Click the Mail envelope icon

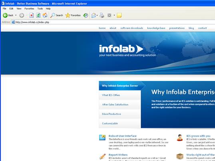(94, 15)
